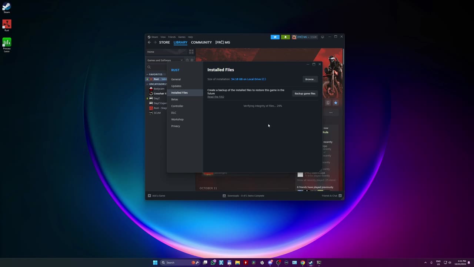Open the Games menu
This screenshot has height=267, width=474.
182,37
